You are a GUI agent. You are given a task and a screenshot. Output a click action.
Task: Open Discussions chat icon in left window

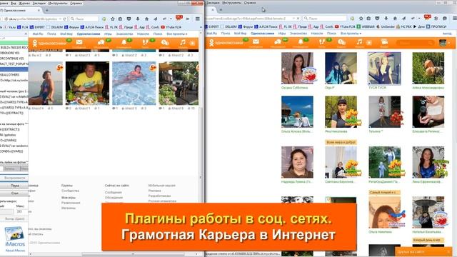[101, 43]
